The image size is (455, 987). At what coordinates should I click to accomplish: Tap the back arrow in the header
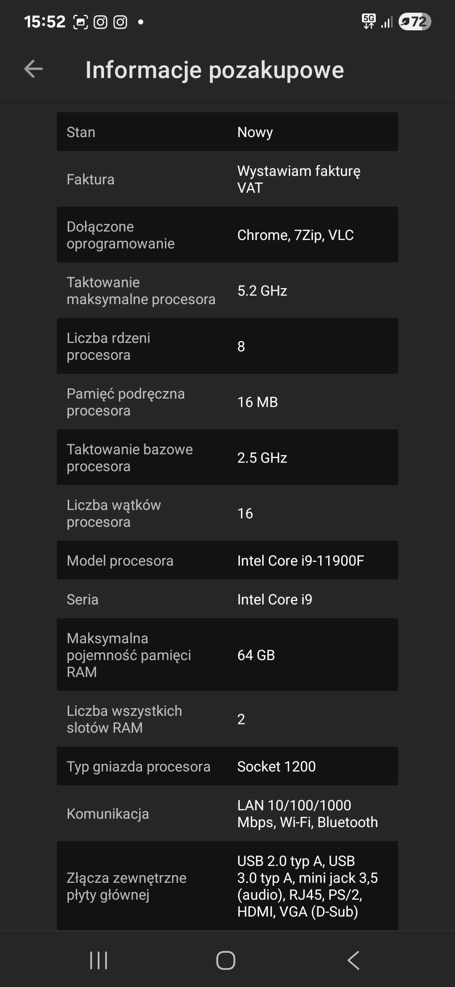click(34, 69)
